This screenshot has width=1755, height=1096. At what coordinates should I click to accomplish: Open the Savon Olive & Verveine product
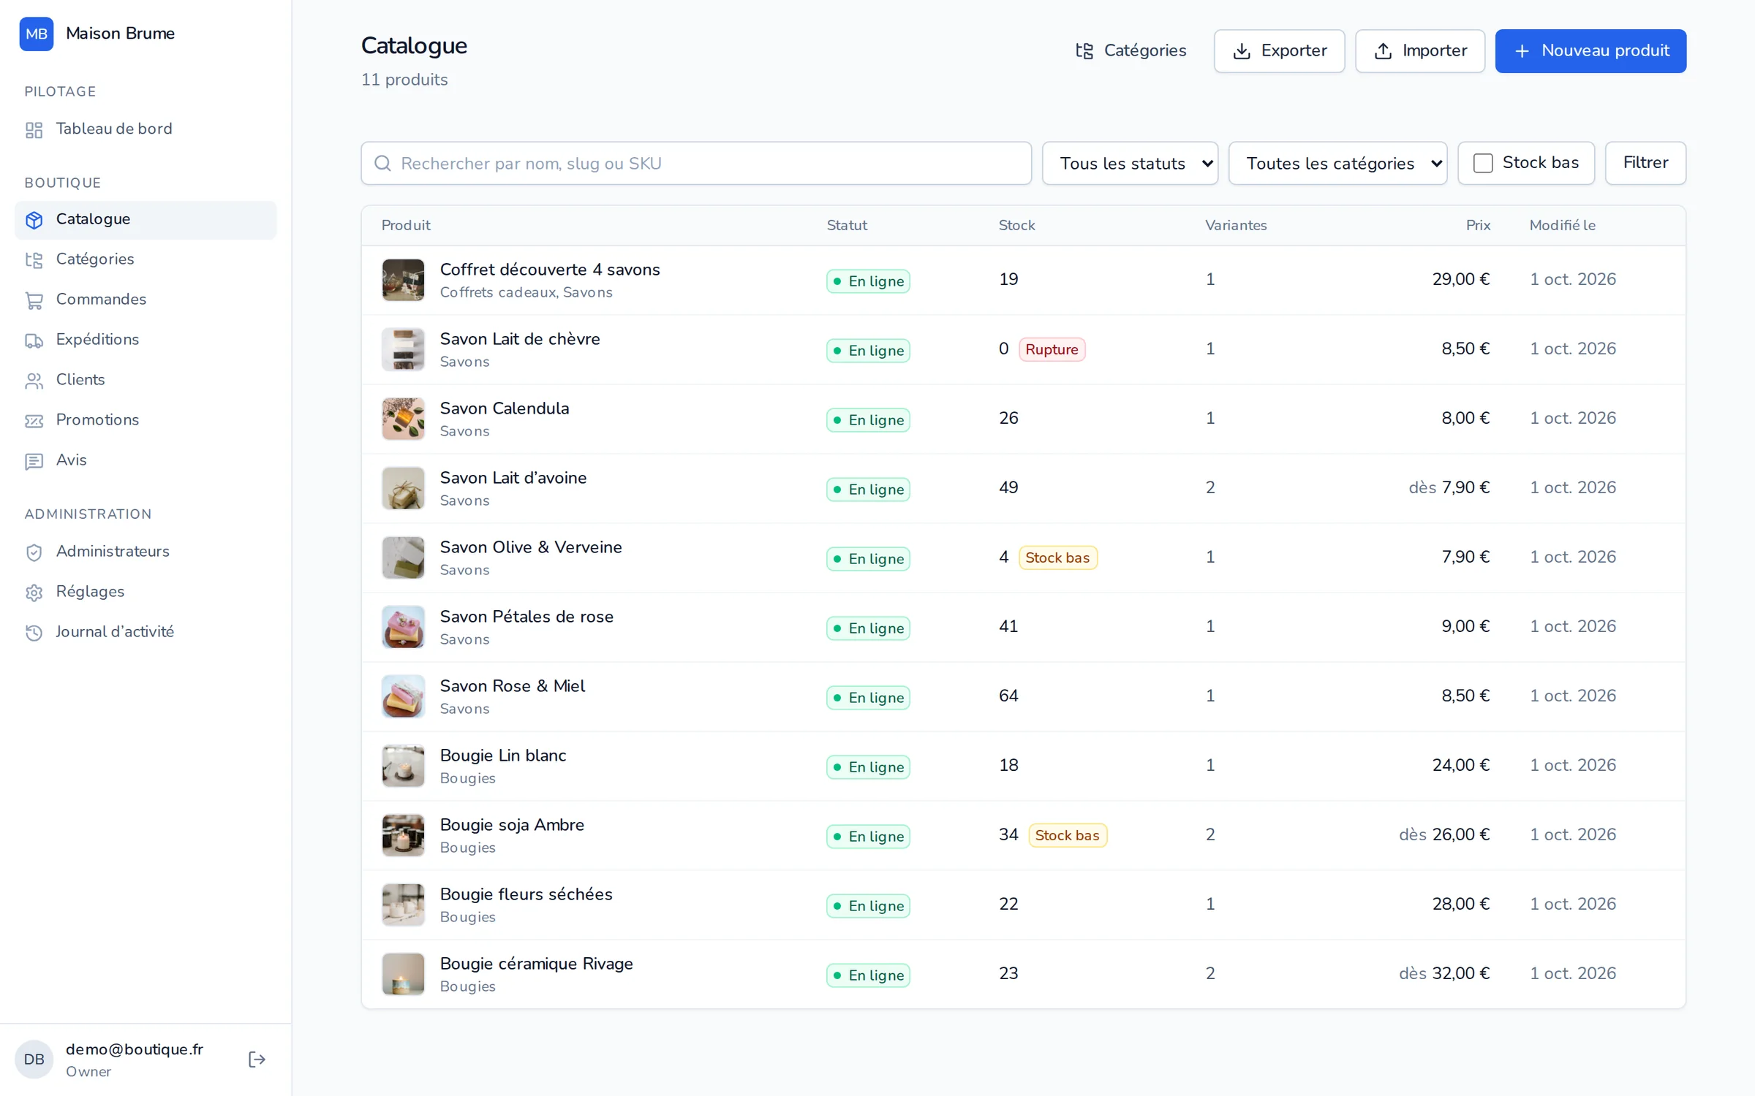(531, 547)
